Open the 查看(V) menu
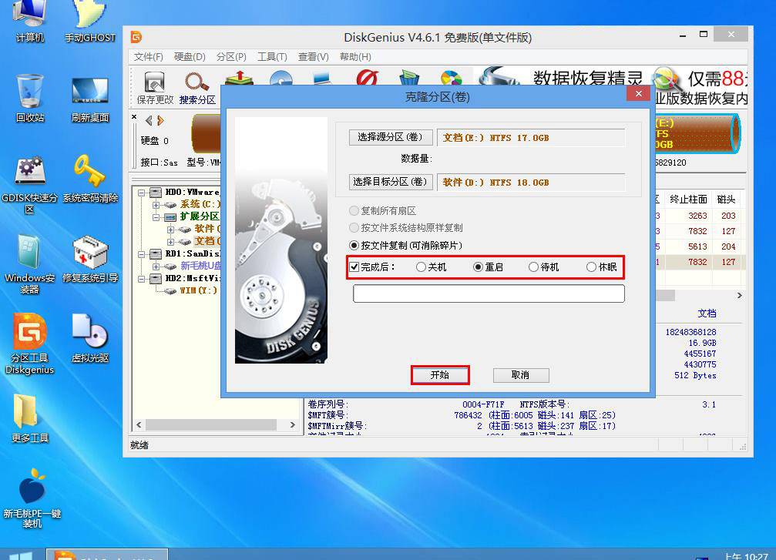776x560 pixels. point(314,57)
